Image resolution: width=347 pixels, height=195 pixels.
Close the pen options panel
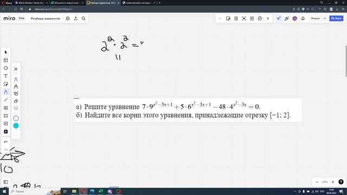point(16,69)
